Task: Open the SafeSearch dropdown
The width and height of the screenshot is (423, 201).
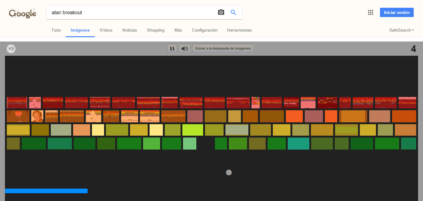Action: 402,30
